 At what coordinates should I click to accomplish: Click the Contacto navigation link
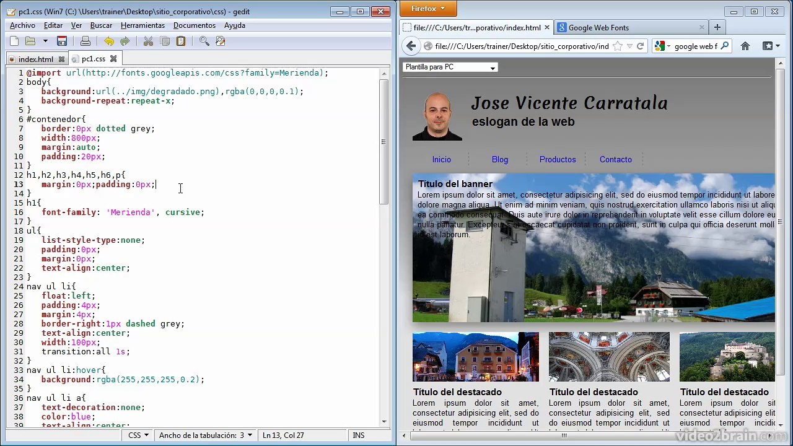(616, 160)
